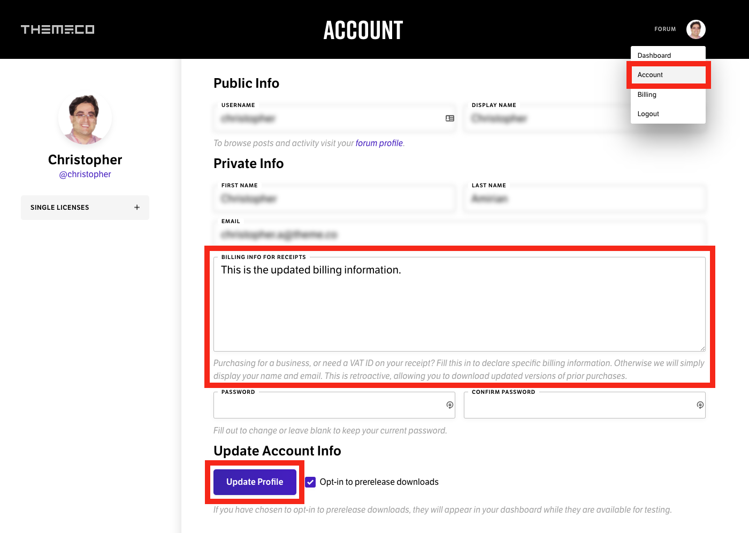Click the plus icon next to Single Licenses
This screenshot has height=533, width=749.
pos(137,208)
